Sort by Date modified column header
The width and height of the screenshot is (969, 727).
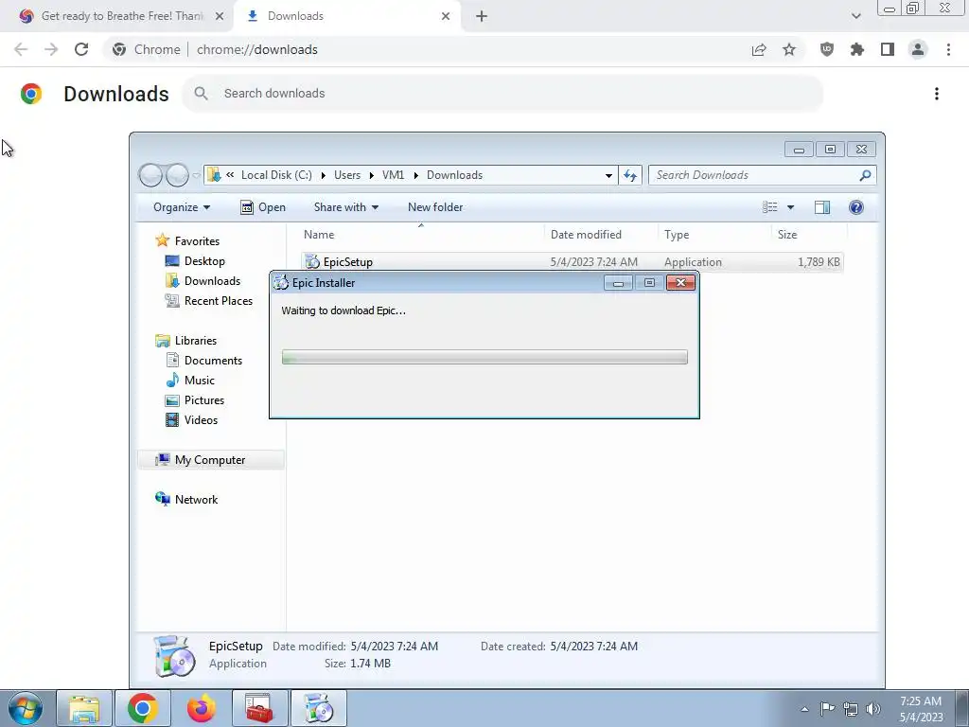(x=601, y=235)
